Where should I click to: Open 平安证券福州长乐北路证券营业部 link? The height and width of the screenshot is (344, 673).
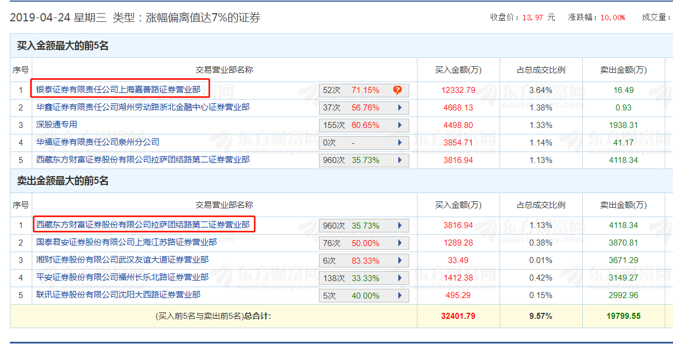[122, 277]
